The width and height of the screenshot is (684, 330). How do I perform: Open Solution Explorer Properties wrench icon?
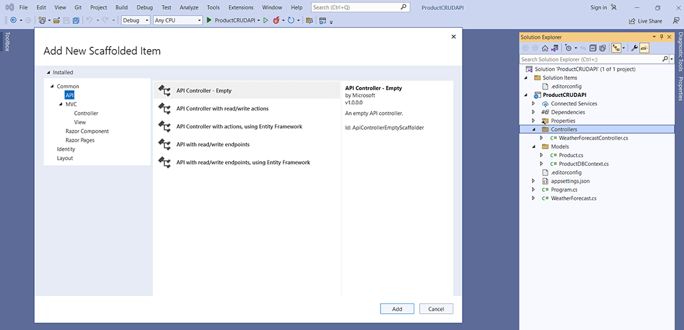[x=635, y=48]
